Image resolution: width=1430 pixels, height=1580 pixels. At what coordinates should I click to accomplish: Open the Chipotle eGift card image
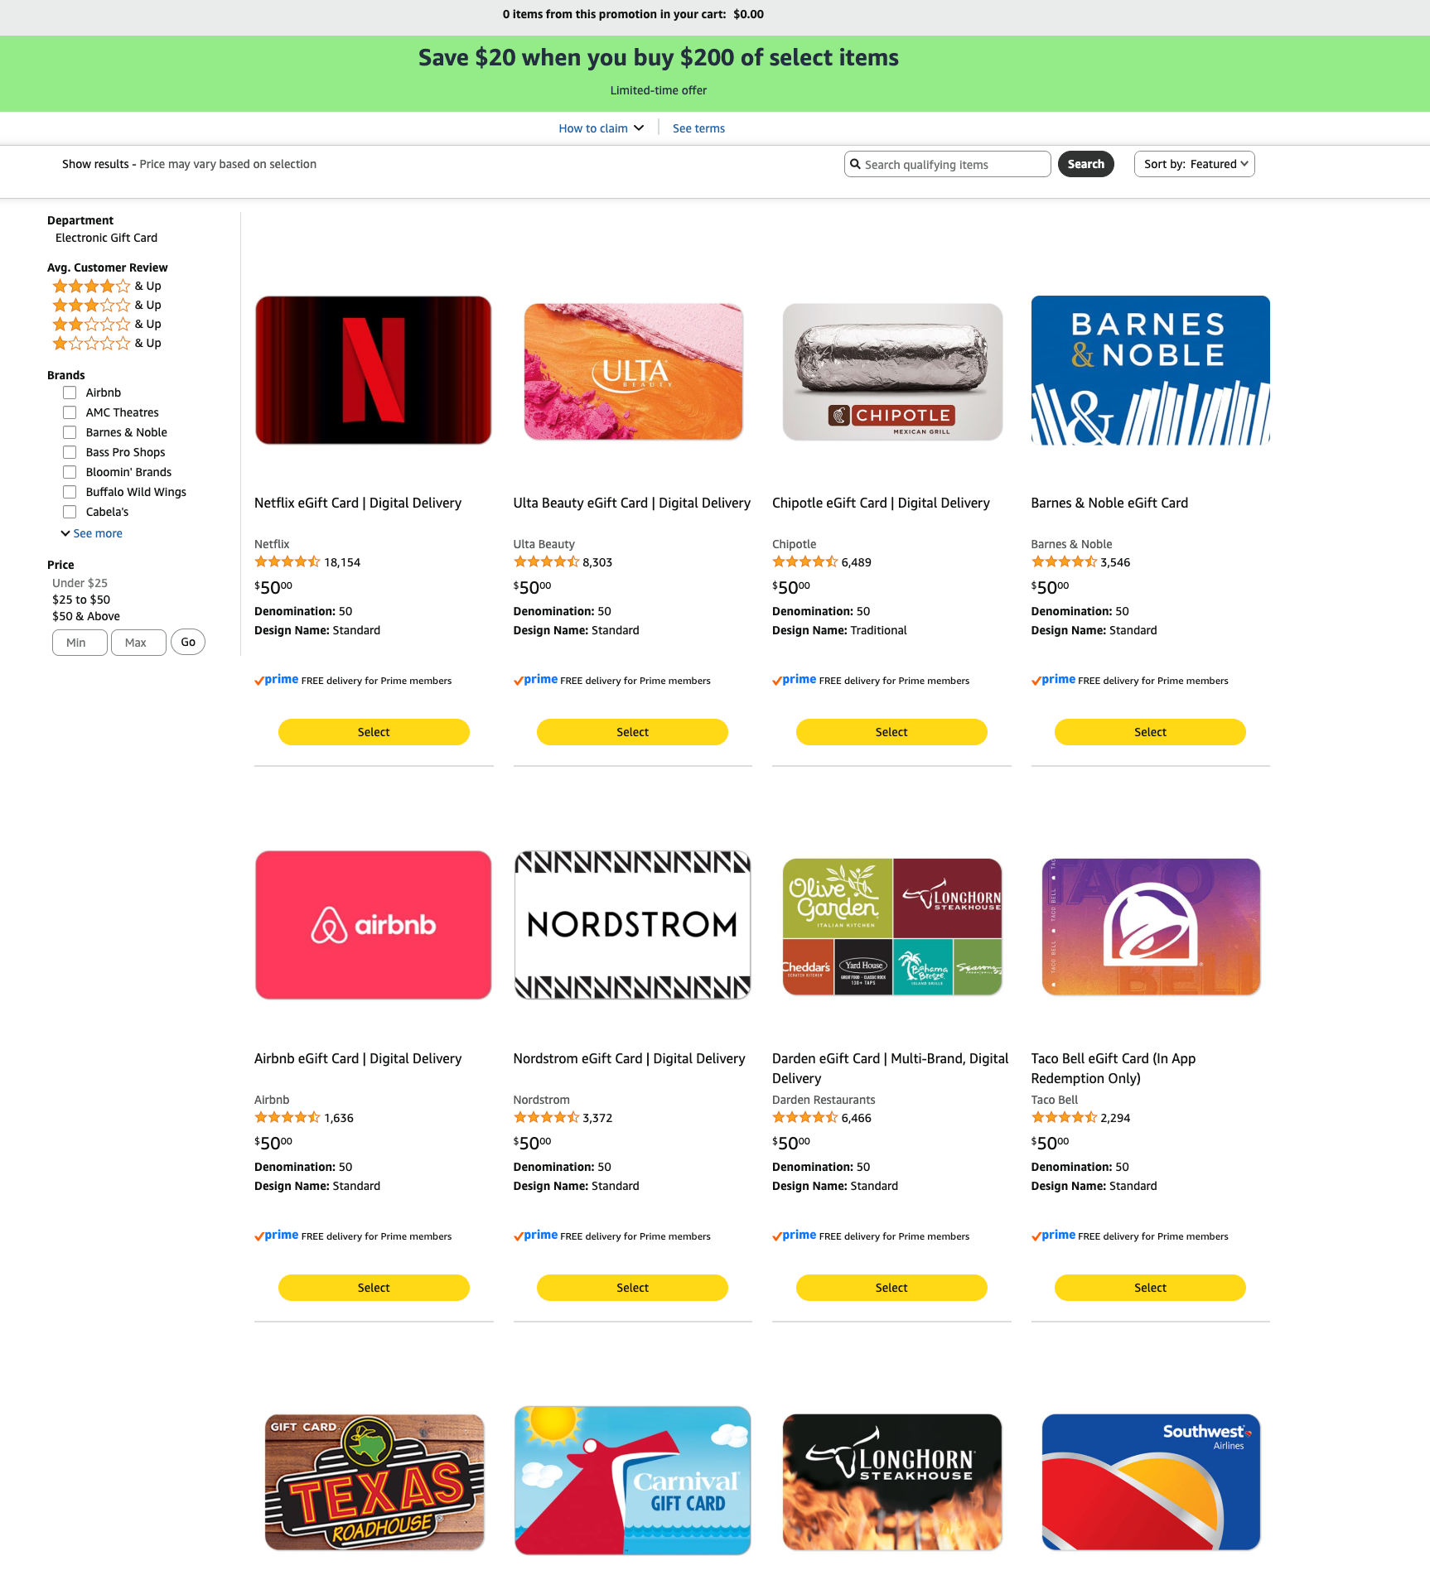pos(892,372)
